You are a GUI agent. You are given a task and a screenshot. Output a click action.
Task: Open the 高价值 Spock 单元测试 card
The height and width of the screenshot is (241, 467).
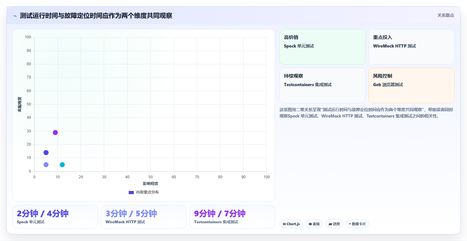click(x=322, y=47)
